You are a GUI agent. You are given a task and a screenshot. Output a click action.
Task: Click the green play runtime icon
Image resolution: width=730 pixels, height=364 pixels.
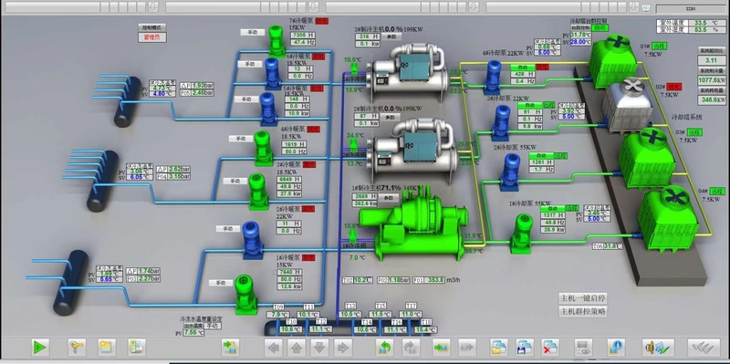40,348
